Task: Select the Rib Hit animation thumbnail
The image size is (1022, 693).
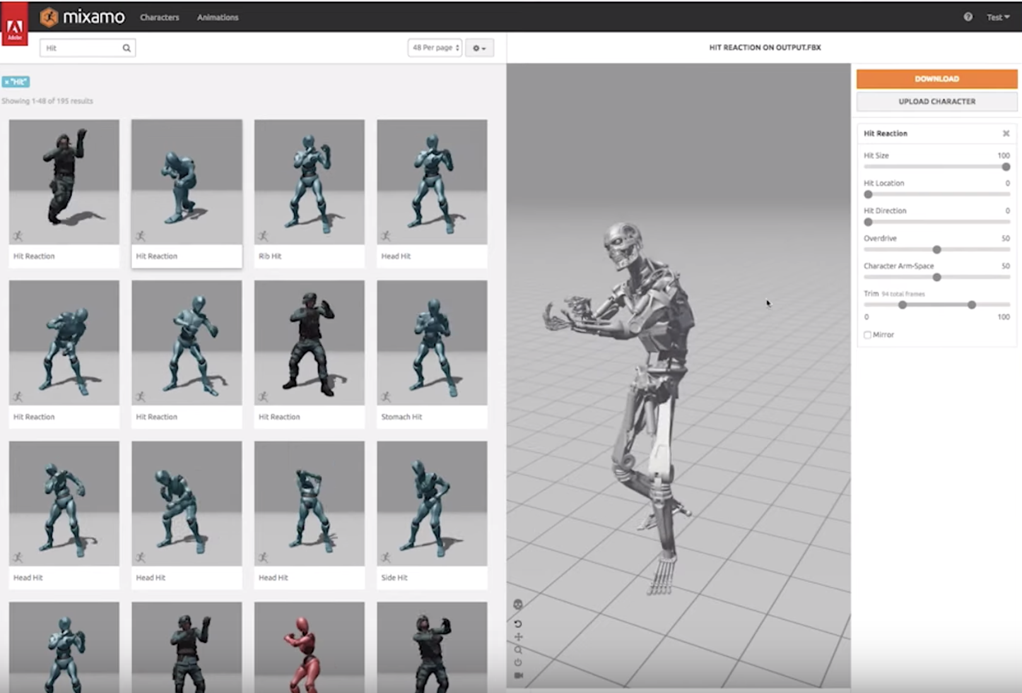Action: [309, 182]
